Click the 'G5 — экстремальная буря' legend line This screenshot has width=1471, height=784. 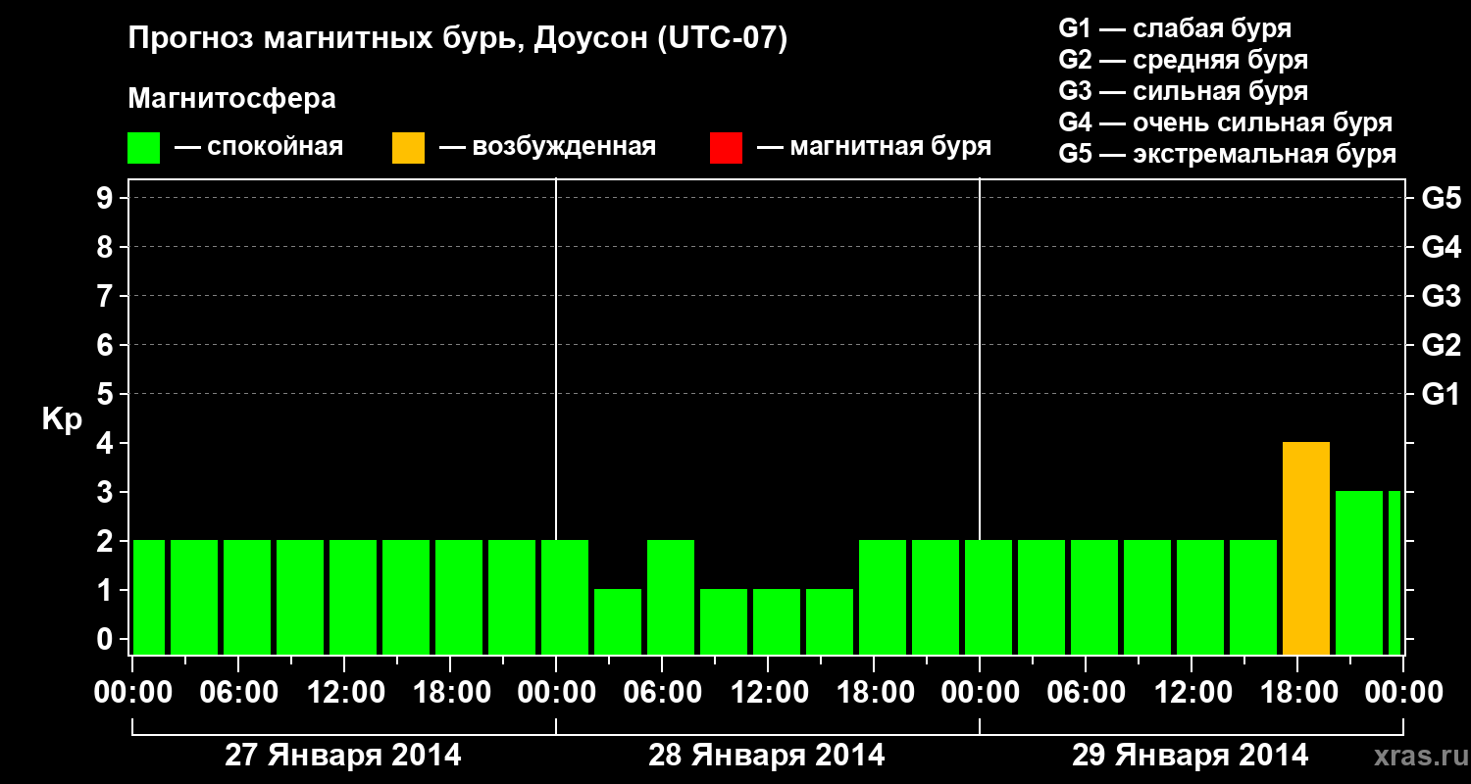[1228, 154]
